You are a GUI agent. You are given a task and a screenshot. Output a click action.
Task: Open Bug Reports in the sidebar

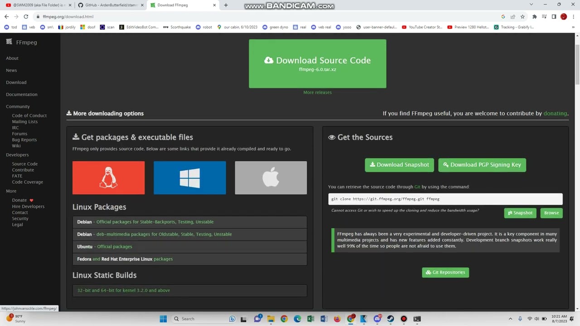24,140
